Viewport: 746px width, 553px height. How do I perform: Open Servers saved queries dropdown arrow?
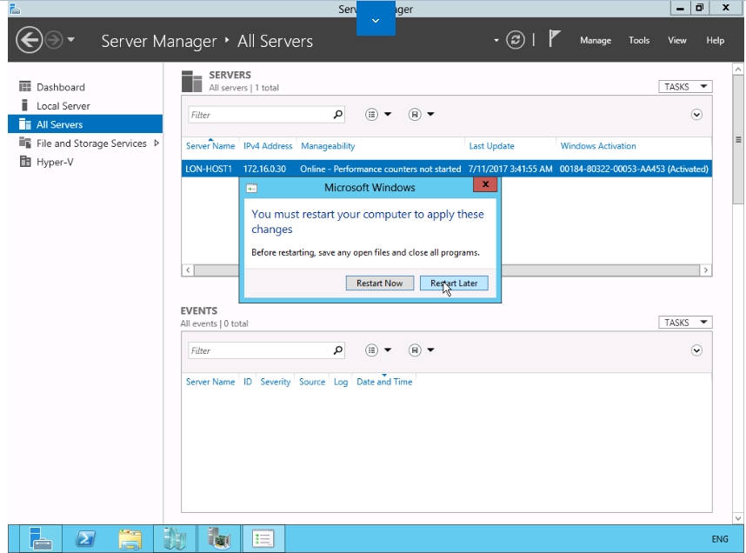[x=430, y=114]
